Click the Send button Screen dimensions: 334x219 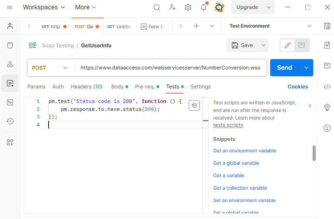284,68
